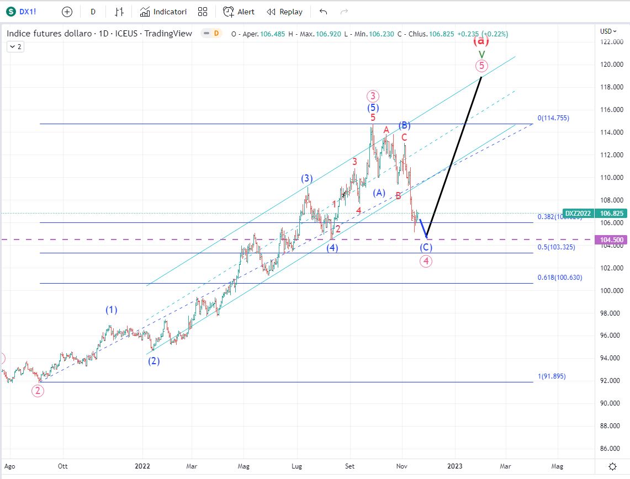Screen dimensions: 630x479
Task: Click the 2023 date axis label
Action: click(455, 466)
